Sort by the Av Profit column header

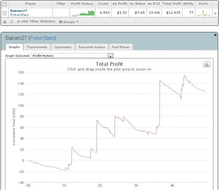(x=120, y=4)
